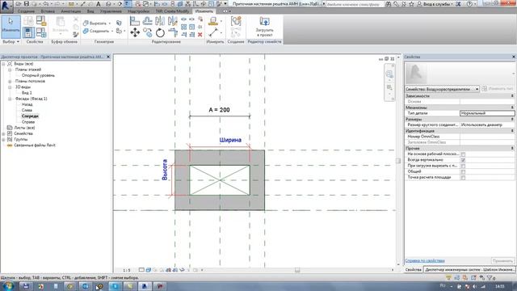This screenshot has height=291, width=517.
Task: Expand the Планы потолков tree node
Action: click(x=10, y=81)
